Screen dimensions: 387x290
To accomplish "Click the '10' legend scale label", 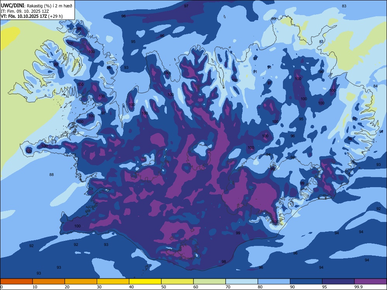I will (35, 287).
